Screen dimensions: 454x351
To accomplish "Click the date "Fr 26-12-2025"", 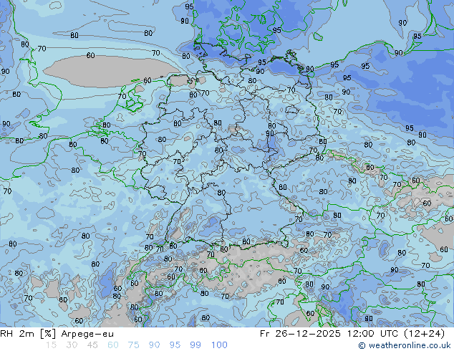I will coord(300,334).
